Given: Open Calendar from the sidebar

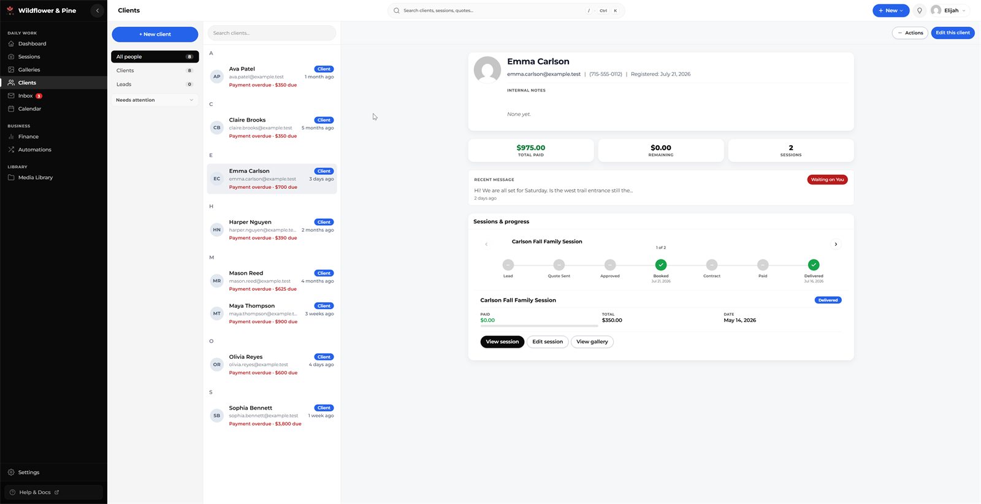Looking at the screenshot, I should tap(53, 109).
